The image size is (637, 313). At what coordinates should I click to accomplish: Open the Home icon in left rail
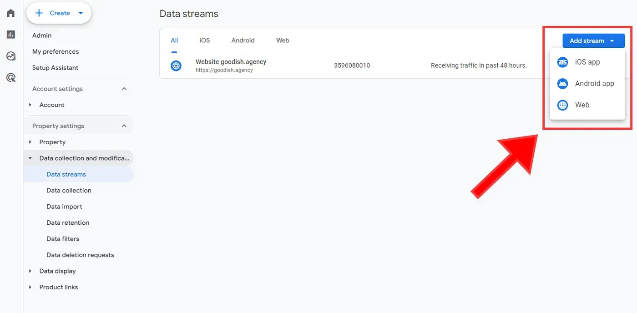click(x=11, y=13)
